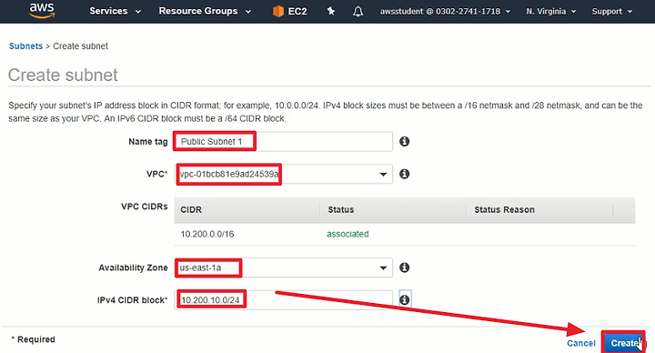Focus the IPv4 CIDR block field
655x353 pixels.
[283, 300]
